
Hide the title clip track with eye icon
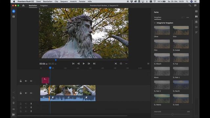pos(31,81)
